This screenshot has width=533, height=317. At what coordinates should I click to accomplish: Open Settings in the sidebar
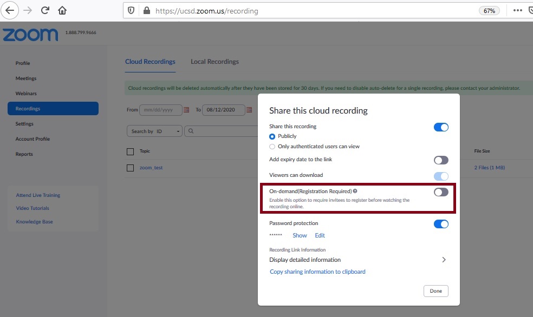click(24, 124)
